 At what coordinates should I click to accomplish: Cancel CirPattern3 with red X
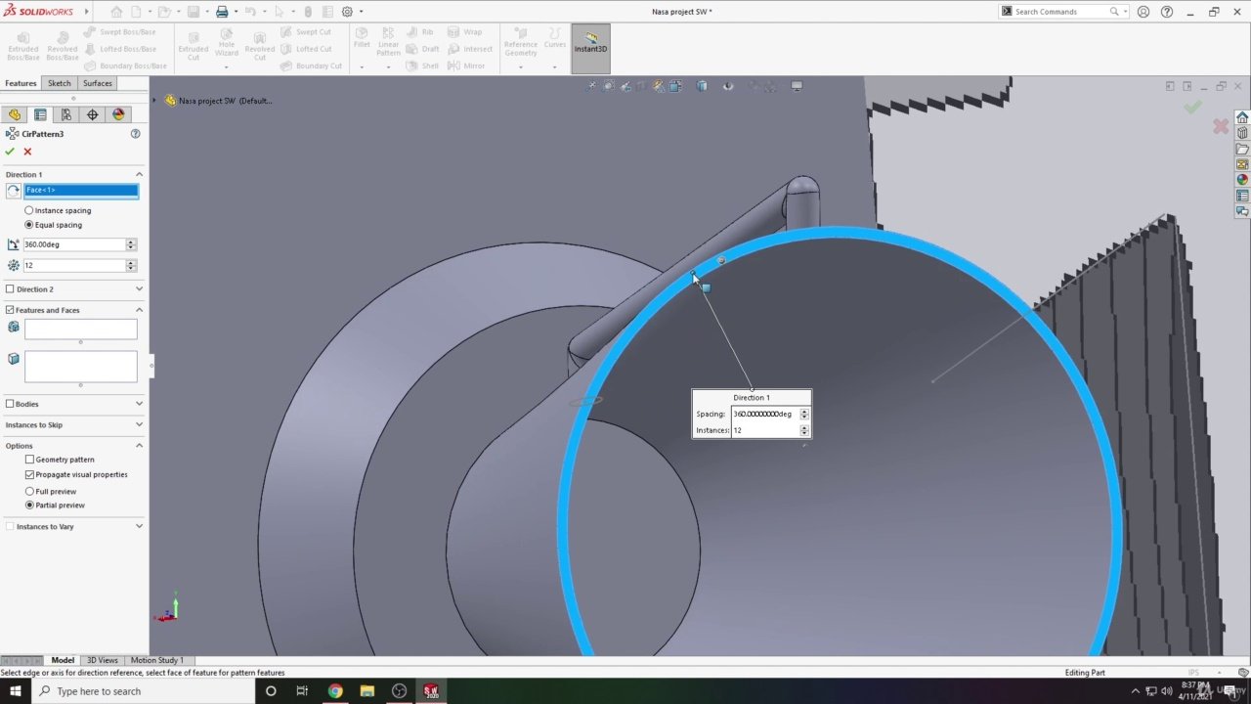27,152
